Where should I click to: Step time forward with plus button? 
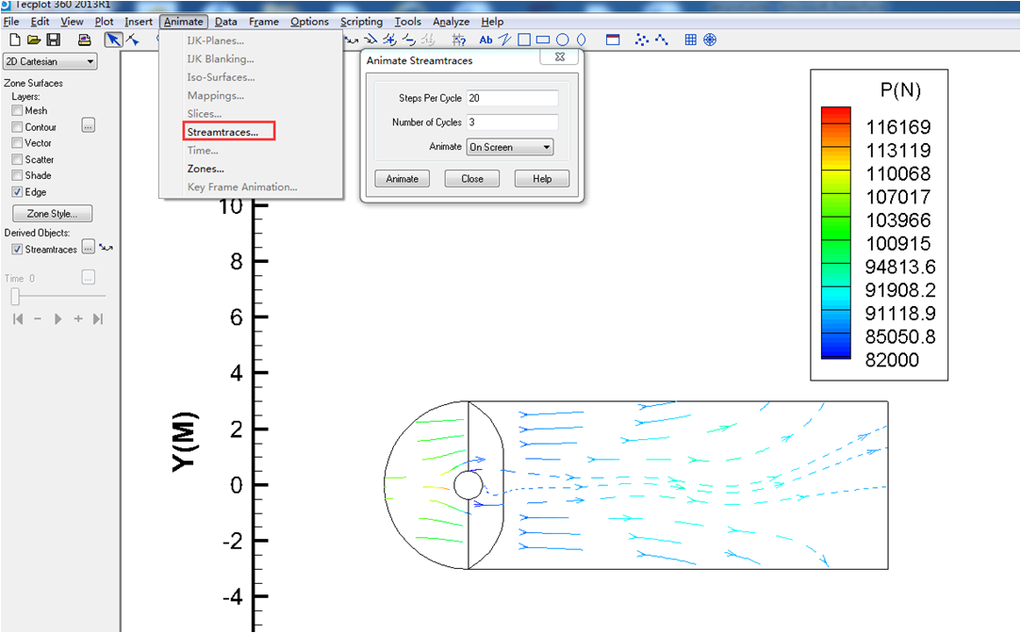click(x=78, y=318)
